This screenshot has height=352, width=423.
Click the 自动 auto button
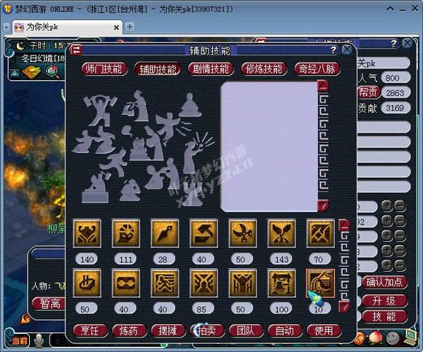point(284,330)
